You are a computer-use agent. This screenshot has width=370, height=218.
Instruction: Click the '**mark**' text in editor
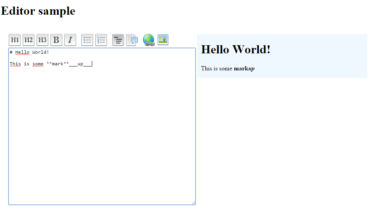click(57, 64)
